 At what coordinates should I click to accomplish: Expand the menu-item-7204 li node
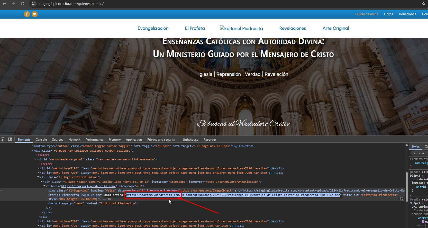coord(38,221)
